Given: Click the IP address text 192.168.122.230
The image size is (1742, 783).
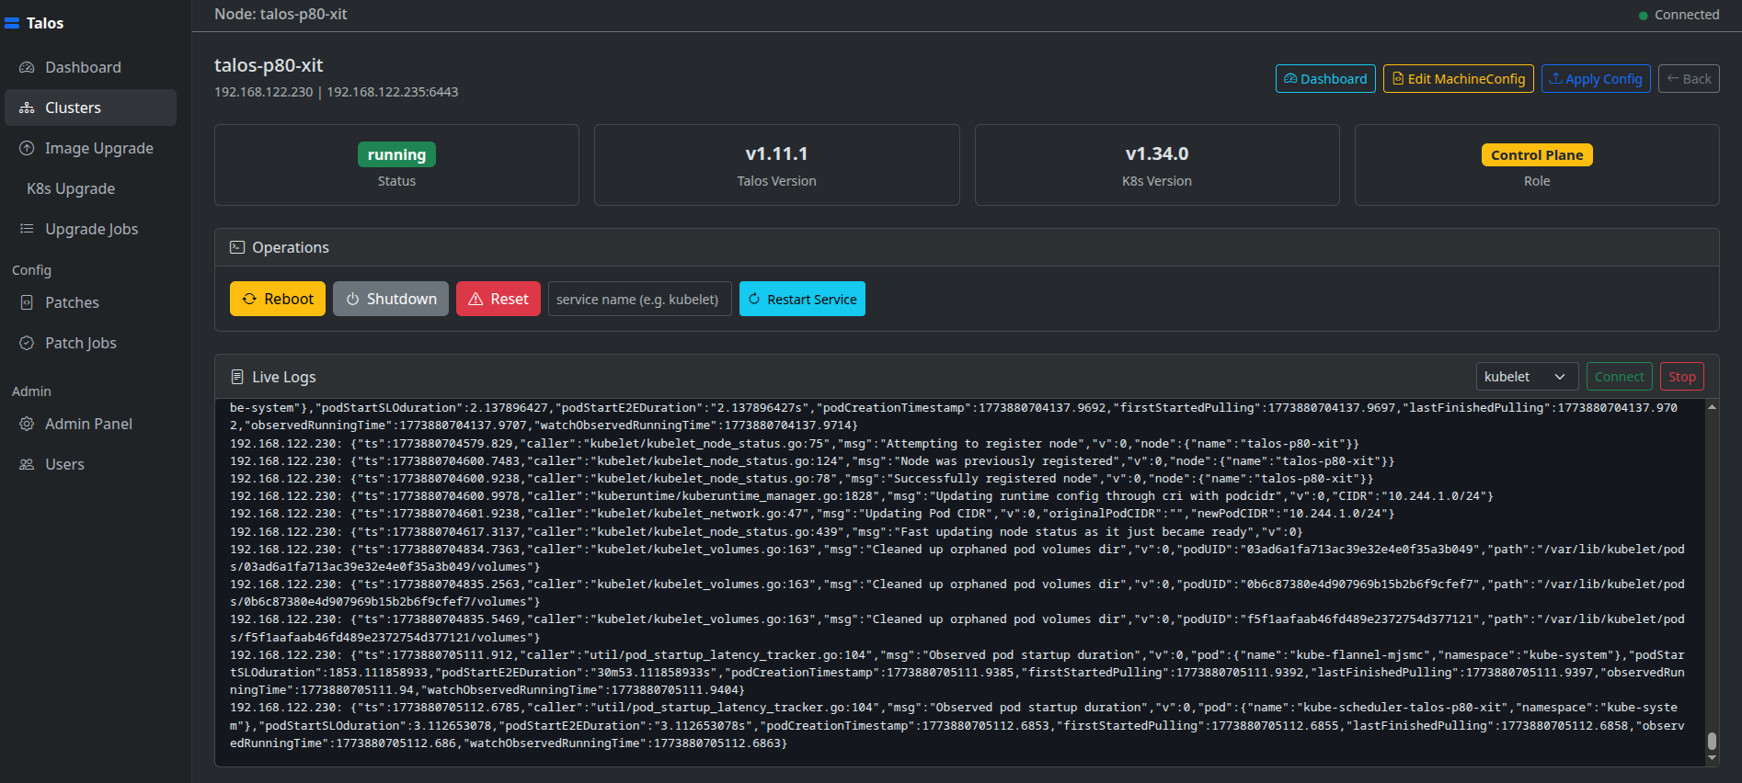Looking at the screenshot, I should [264, 92].
